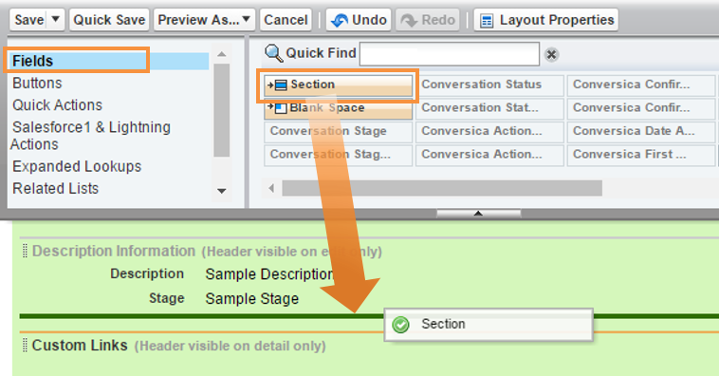The height and width of the screenshot is (376, 719).
Task: Select the Buttons palette category
Action: [x=37, y=84]
